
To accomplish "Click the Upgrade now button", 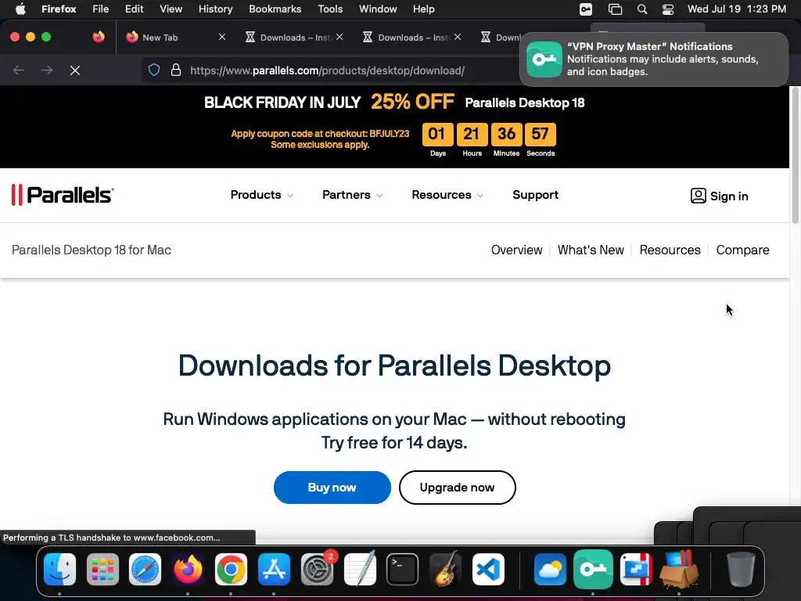I will [457, 488].
